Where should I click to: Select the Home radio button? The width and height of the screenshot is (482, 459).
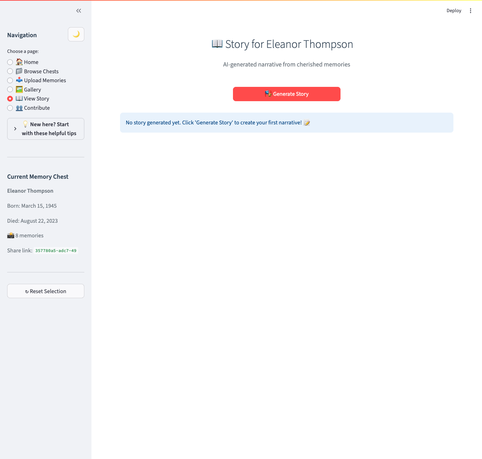point(10,62)
